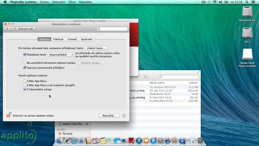The image size is (259, 146).
Task: Focus the System Preferences search field
Action: pyautogui.click(x=113, y=29)
